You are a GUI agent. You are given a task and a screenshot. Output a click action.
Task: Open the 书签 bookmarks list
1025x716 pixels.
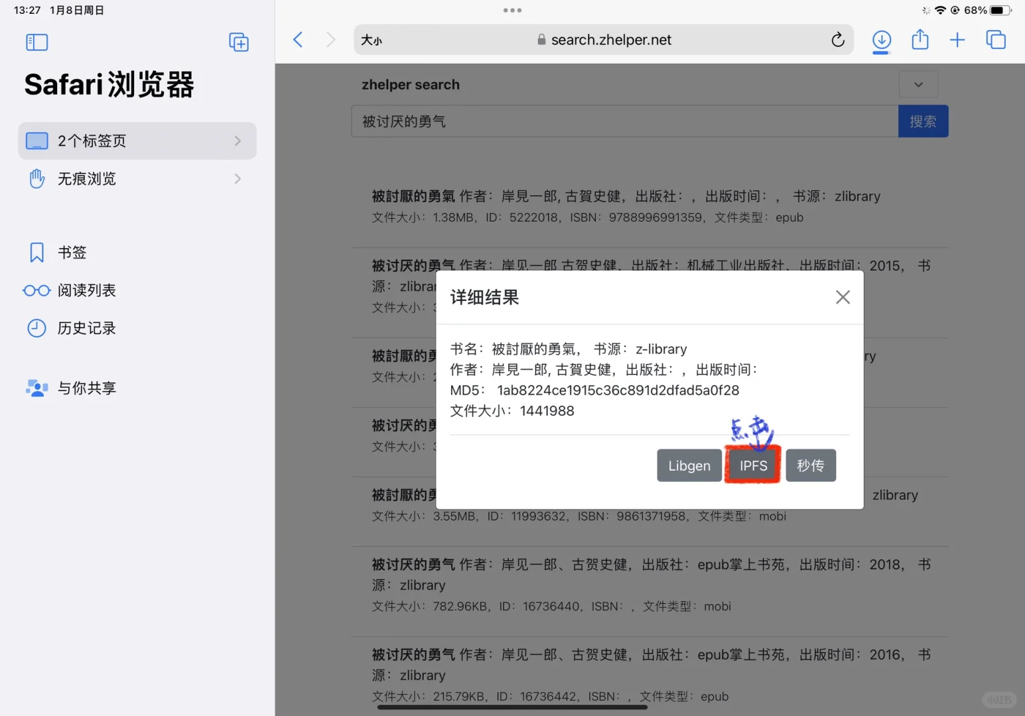tap(72, 252)
